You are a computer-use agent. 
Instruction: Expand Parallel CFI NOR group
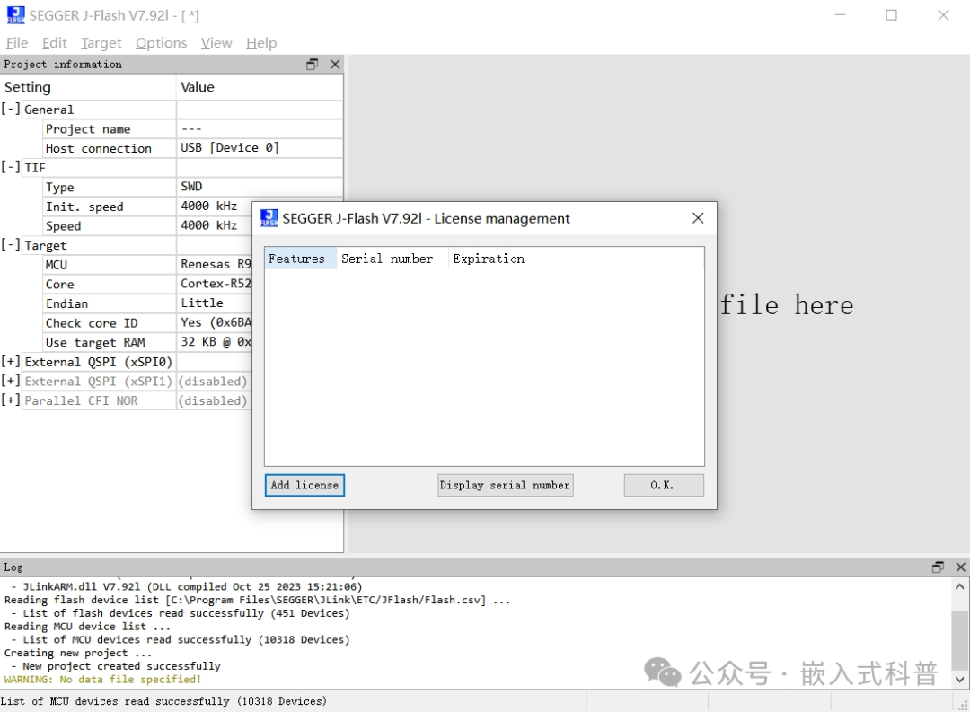[x=11, y=400]
